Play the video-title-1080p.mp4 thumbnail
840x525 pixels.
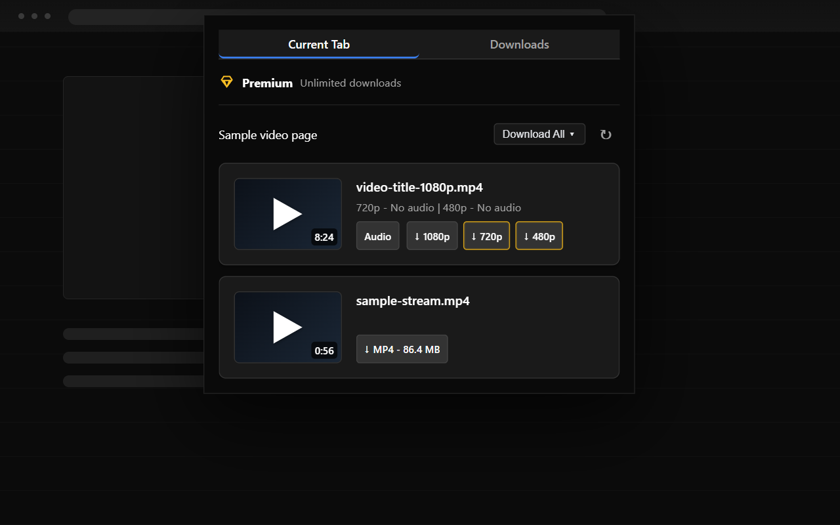pos(287,214)
